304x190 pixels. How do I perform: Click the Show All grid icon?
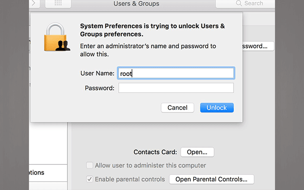tap(58, 3)
